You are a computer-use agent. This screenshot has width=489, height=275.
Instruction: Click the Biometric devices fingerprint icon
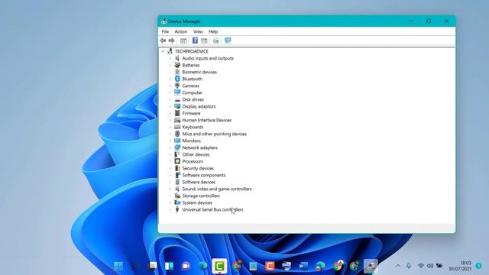point(177,72)
